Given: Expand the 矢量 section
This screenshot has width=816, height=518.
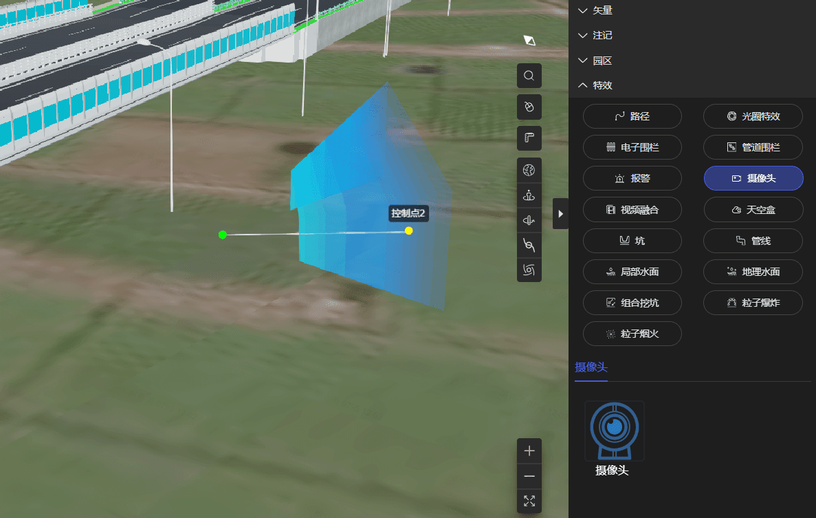Looking at the screenshot, I should click(595, 10).
